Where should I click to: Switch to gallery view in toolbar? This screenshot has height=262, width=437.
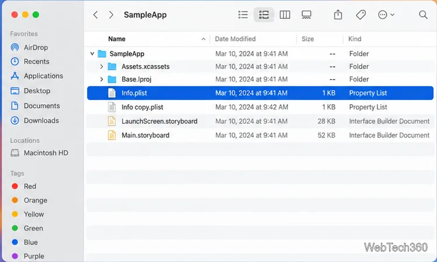[x=306, y=15]
